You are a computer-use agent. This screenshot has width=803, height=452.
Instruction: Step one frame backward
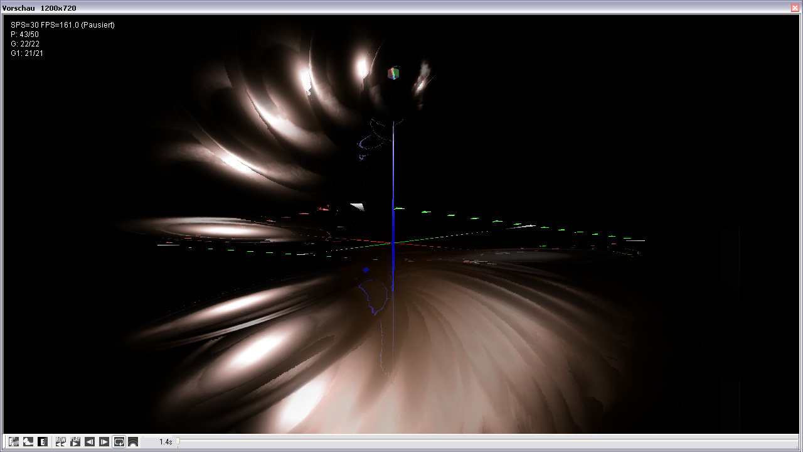pyautogui.click(x=90, y=441)
